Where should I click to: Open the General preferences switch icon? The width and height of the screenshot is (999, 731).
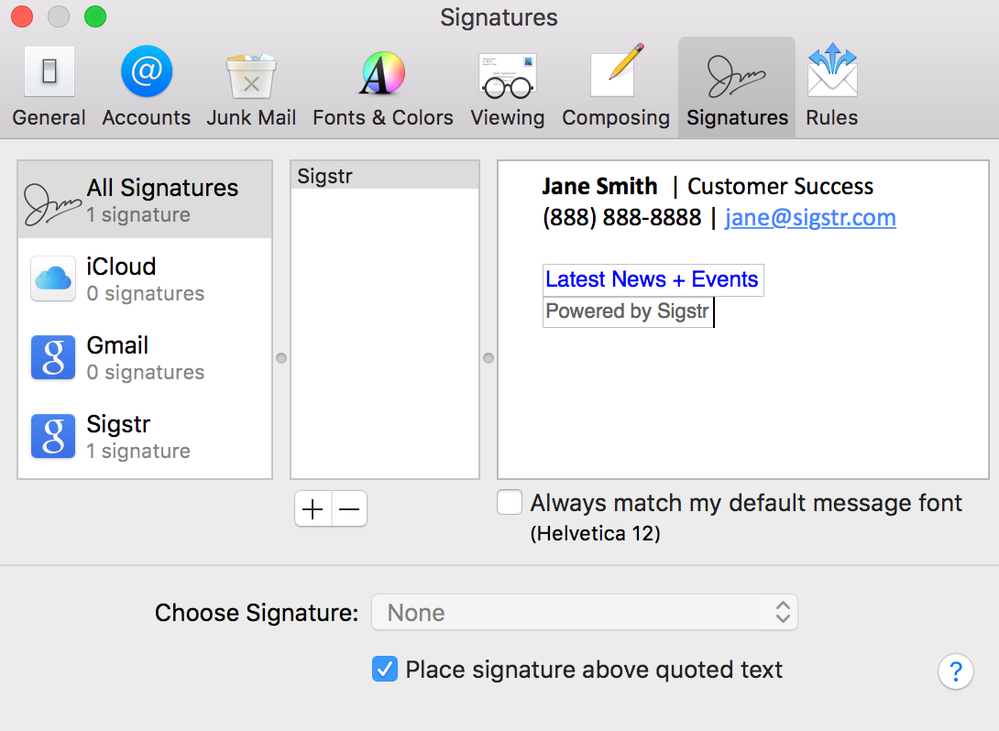point(49,71)
